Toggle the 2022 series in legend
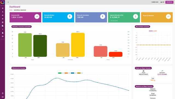This screenshot has height=99, width=175. pos(61,73)
